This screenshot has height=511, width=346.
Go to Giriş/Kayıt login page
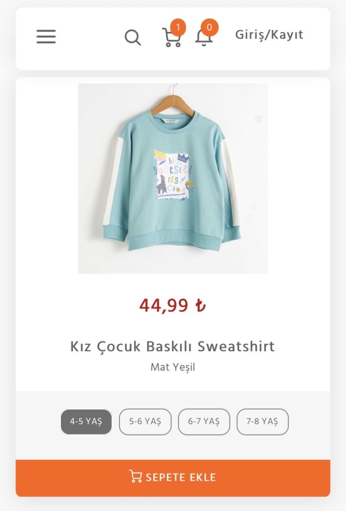pyautogui.click(x=269, y=35)
